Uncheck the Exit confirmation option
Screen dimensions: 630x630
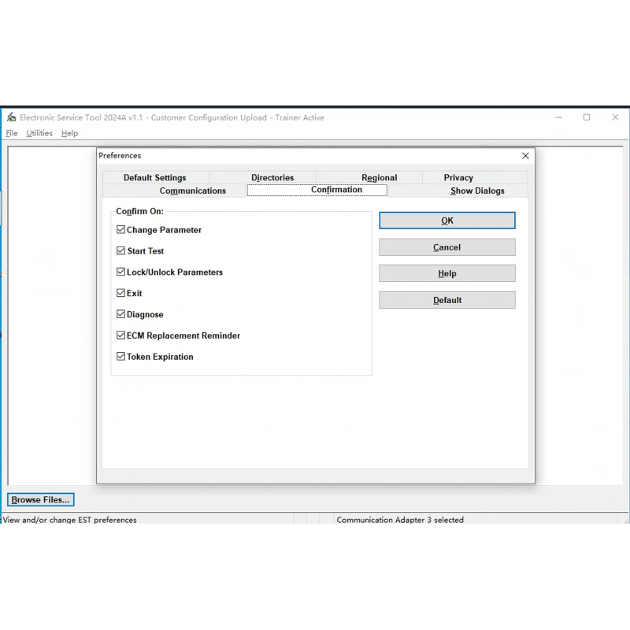point(121,292)
